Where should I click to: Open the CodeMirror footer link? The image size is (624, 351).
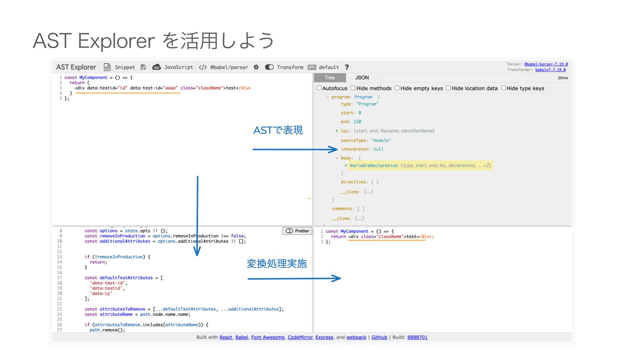pos(300,337)
